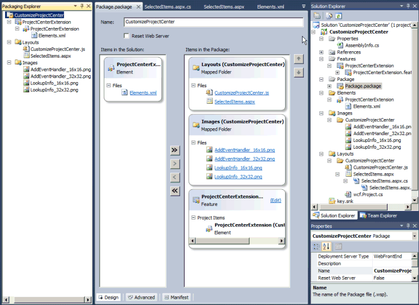Click the Images mapped folder card icon

pos(196,125)
